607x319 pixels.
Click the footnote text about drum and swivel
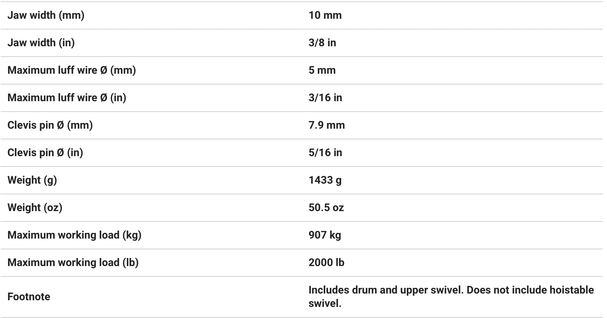pos(451,297)
